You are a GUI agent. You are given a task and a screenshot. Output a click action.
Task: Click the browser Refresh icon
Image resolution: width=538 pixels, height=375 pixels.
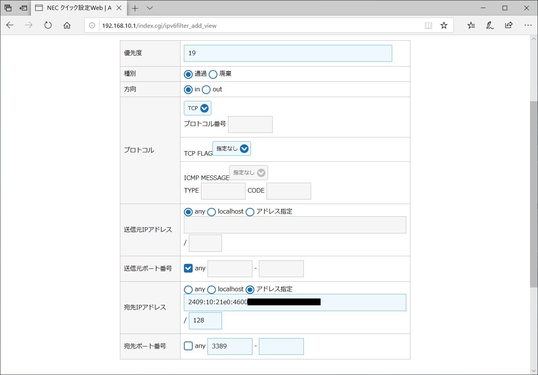click(x=48, y=26)
